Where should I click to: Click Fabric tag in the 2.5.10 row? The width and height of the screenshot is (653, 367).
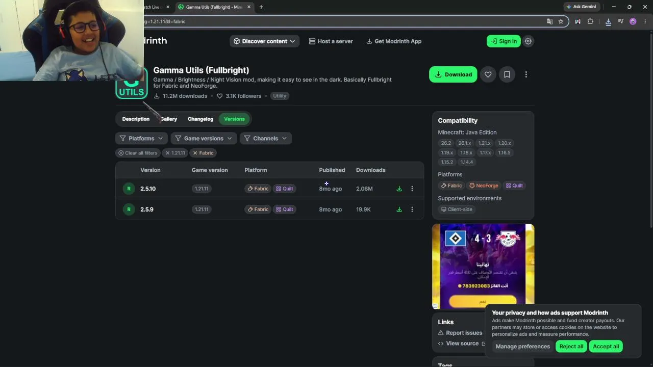258,189
